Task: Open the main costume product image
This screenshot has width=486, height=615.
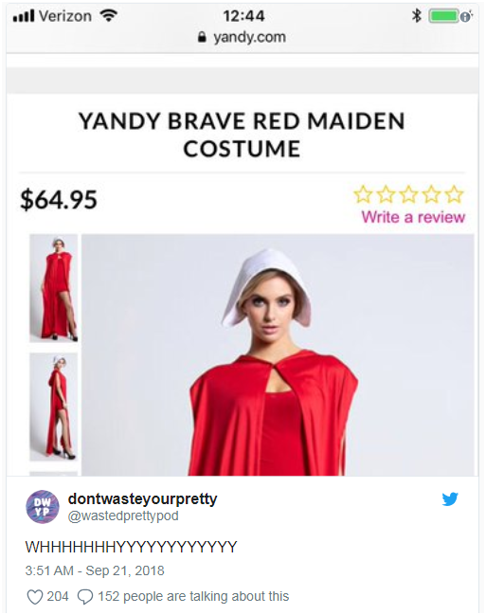Action: coord(278,355)
